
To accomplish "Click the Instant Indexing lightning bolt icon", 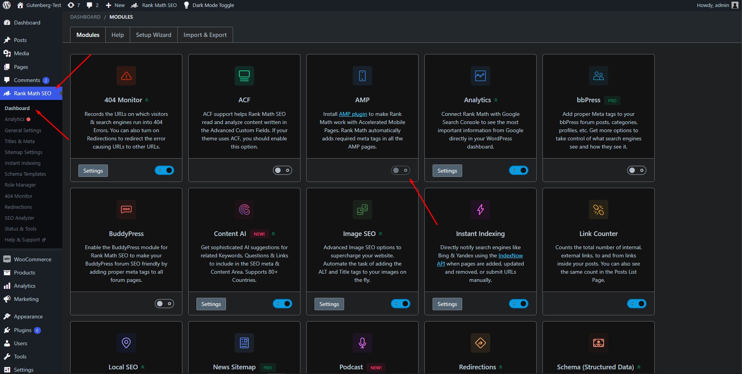I will tap(480, 210).
